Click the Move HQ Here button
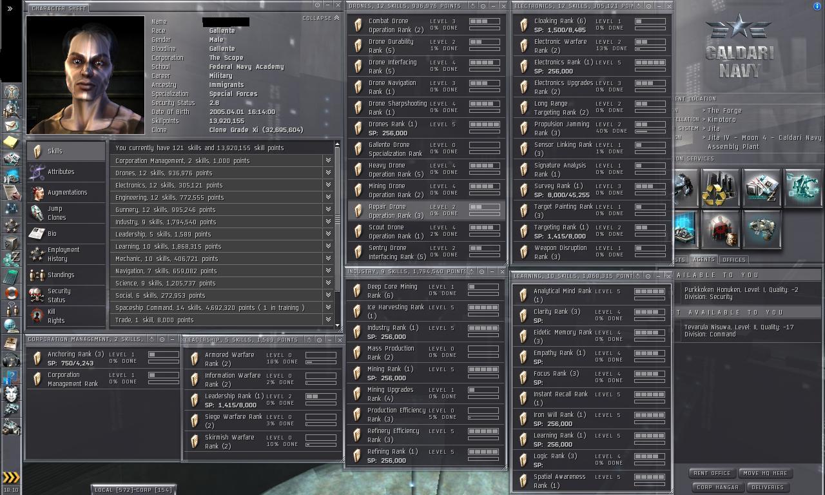 click(765, 473)
